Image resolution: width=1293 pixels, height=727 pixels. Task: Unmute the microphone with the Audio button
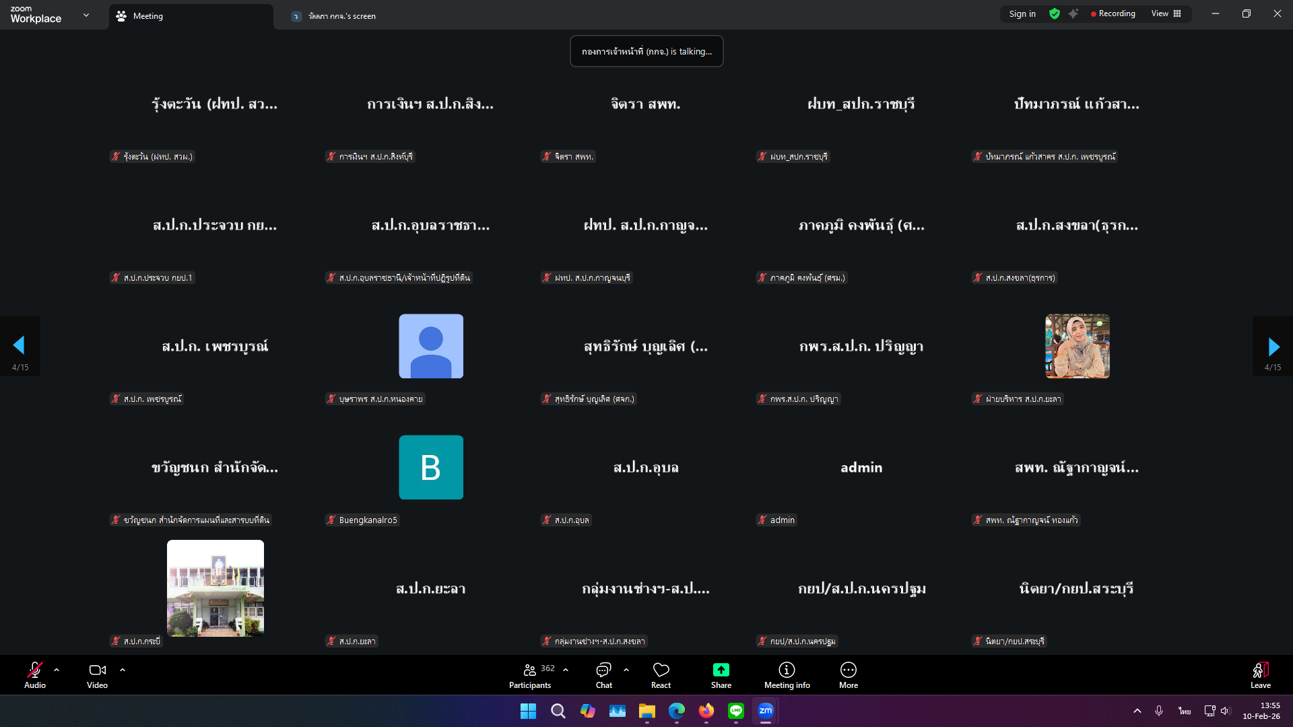coord(35,670)
